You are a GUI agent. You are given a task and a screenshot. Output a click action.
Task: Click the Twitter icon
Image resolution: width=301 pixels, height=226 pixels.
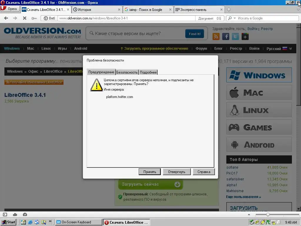(235, 36)
